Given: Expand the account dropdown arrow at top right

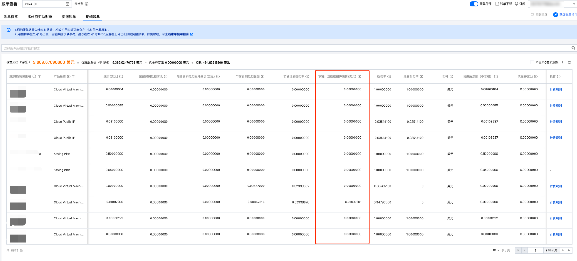Looking at the screenshot, I should pos(574,4).
